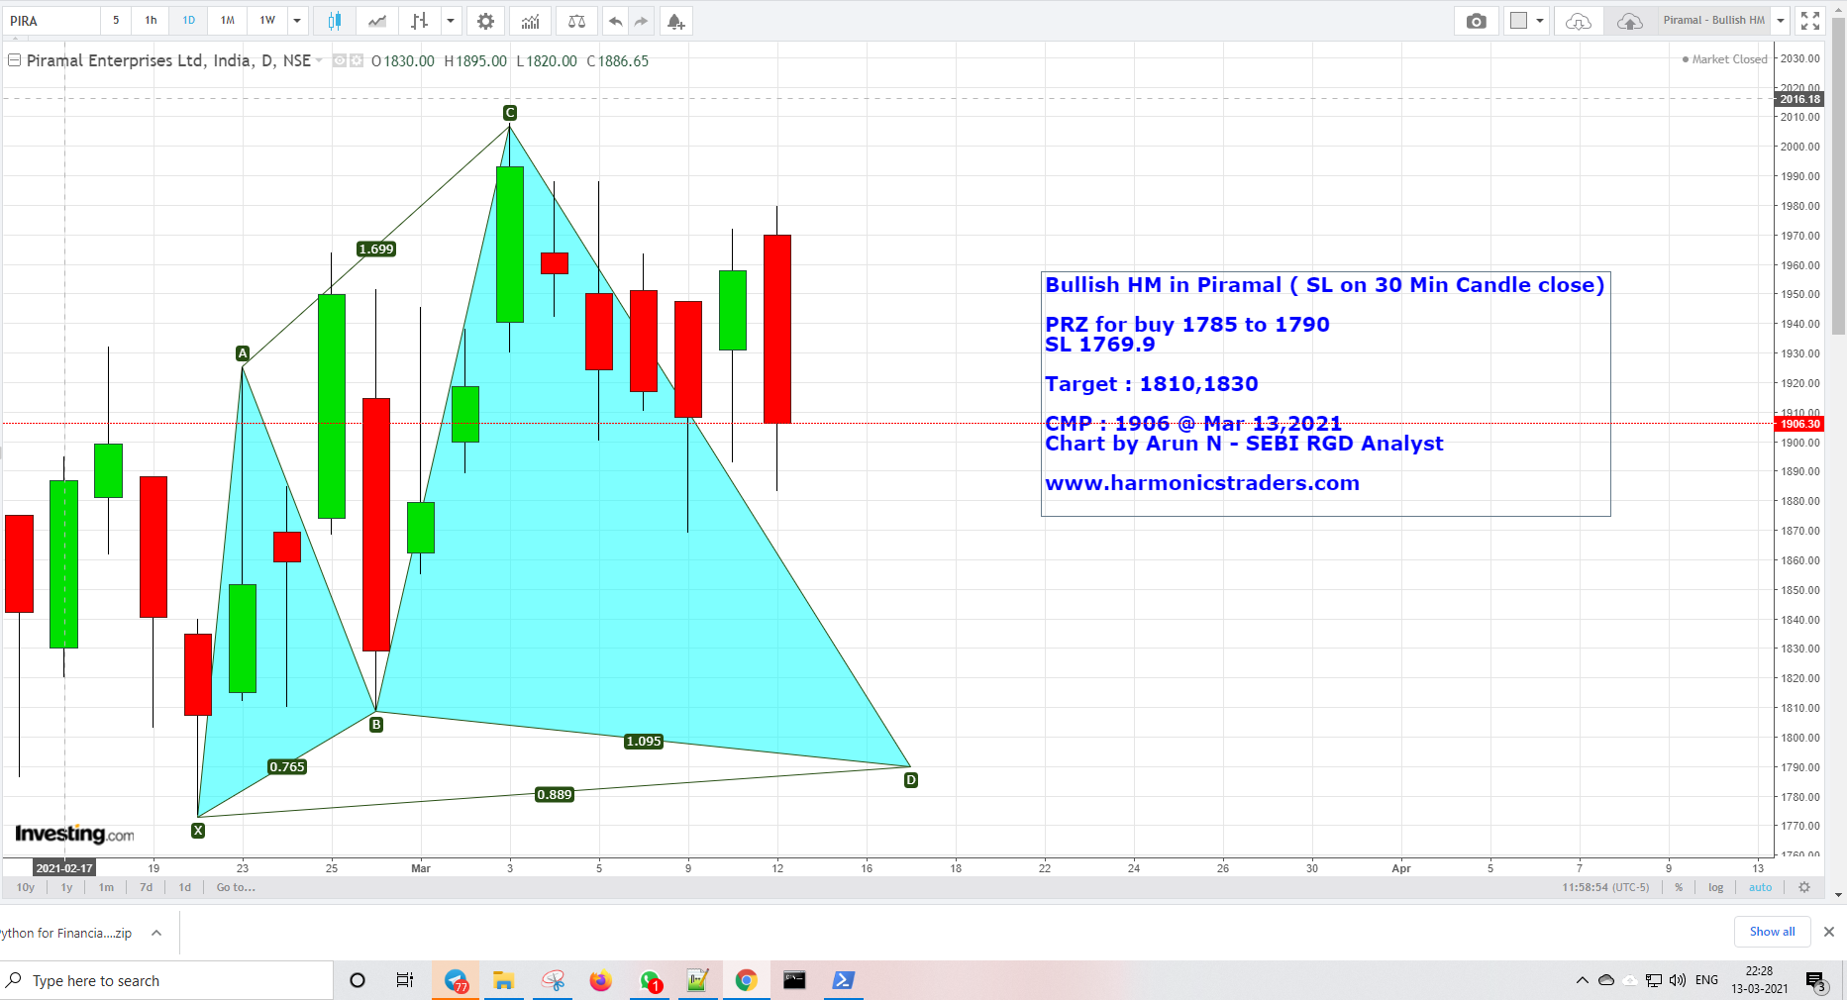Create an alert with the bell icon
The width and height of the screenshot is (1847, 1000).
(674, 21)
